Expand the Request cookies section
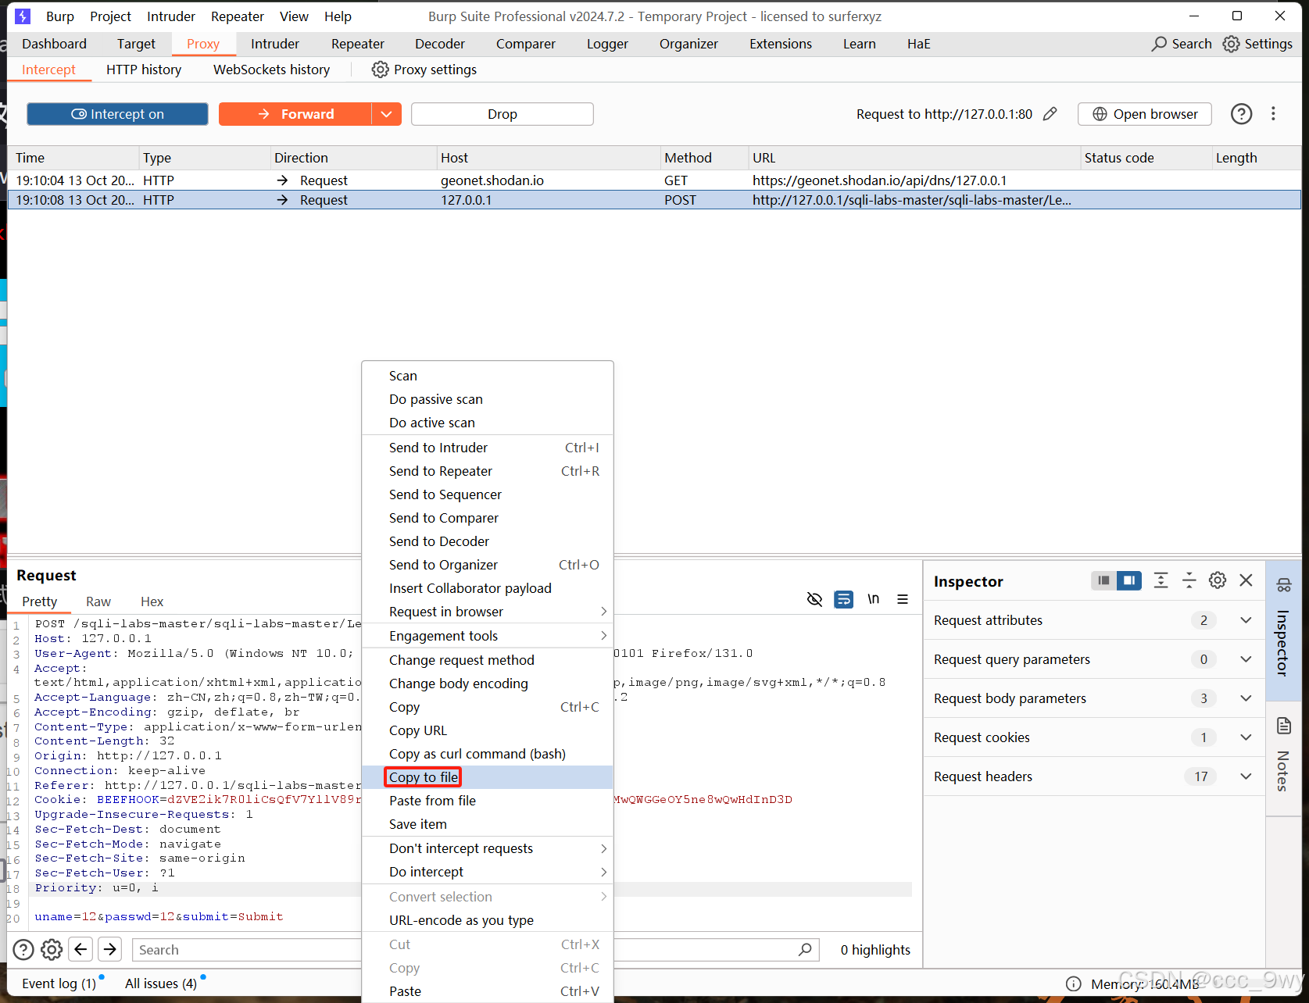This screenshot has height=1003, width=1309. pyautogui.click(x=1246, y=737)
